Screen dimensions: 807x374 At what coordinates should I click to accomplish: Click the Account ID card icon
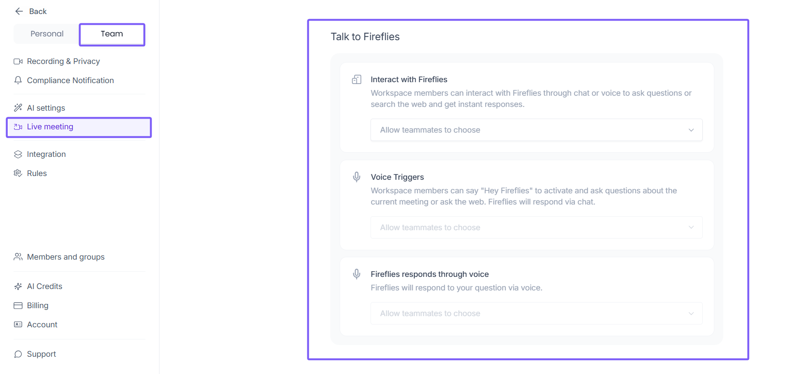(18, 325)
